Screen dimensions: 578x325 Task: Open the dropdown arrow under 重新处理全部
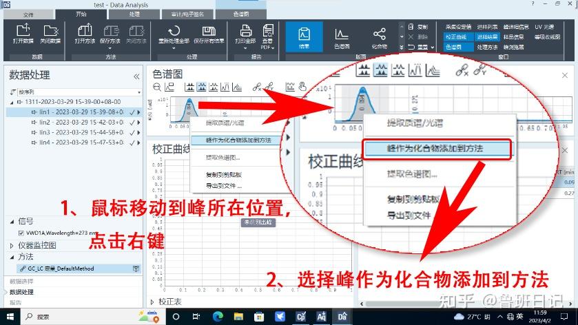[174, 48]
